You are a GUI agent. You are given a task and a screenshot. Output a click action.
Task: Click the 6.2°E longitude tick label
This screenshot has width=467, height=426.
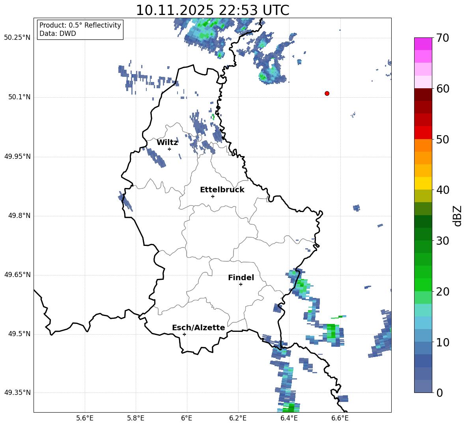click(x=238, y=418)
